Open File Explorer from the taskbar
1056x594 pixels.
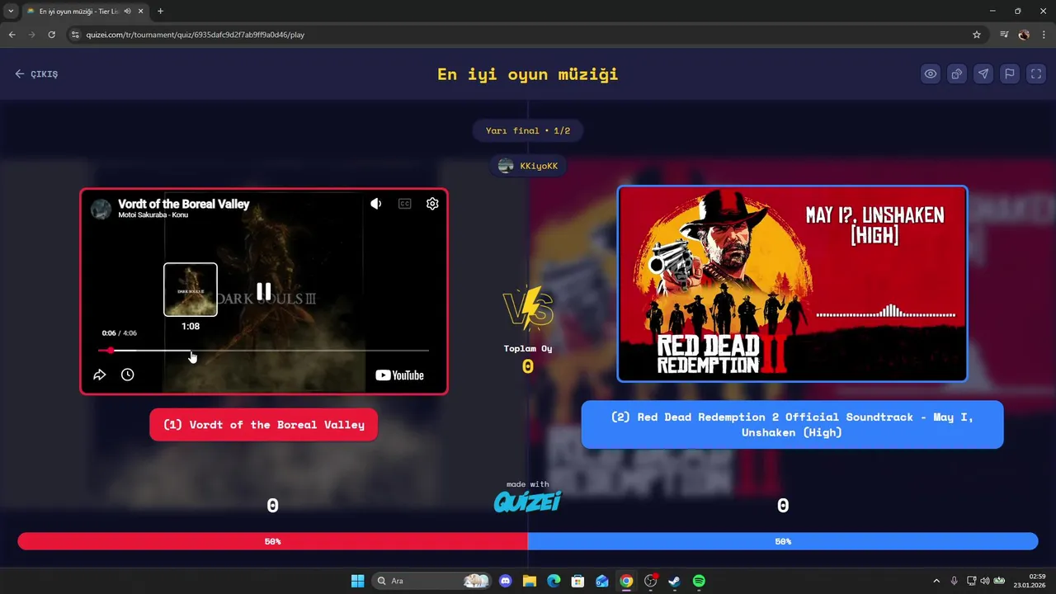[x=530, y=581]
